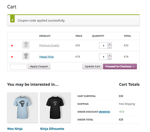Click the Apply Coupon button
The height and width of the screenshot is (132, 150).
pos(39,66)
